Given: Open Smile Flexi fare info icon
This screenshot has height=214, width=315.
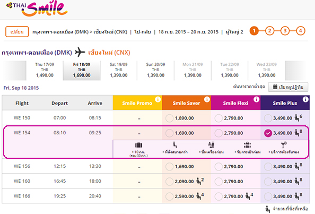Looking at the screenshot, I should (256, 99).
